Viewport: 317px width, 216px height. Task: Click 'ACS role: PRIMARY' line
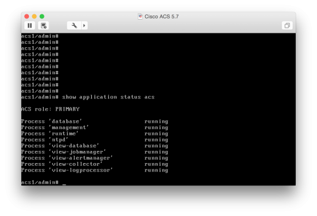click(x=50, y=109)
